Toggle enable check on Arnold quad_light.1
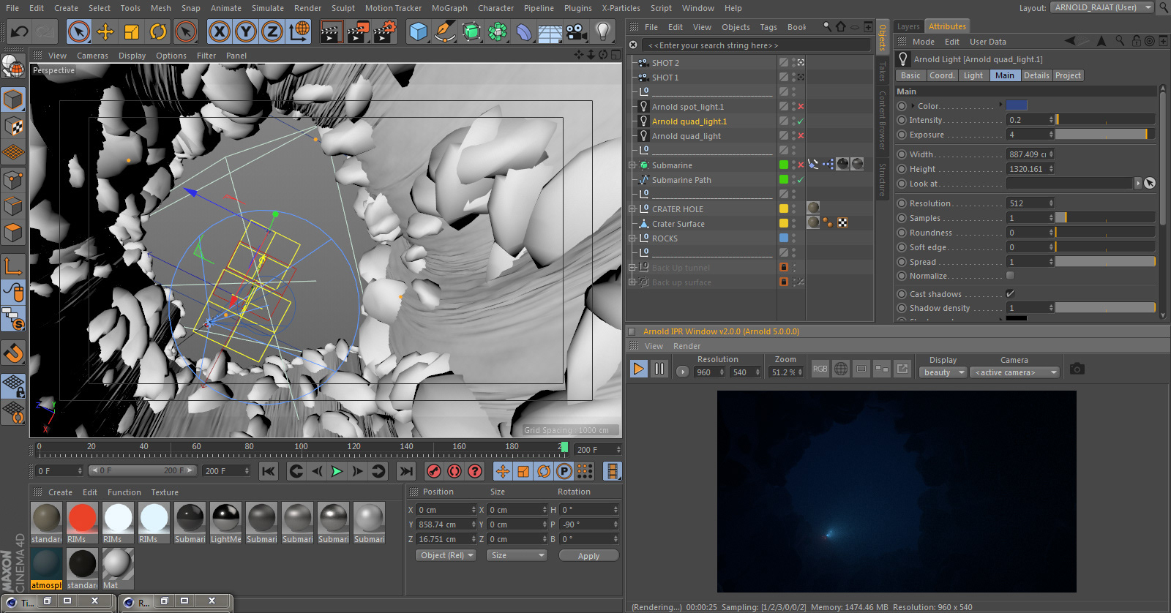 (801, 121)
